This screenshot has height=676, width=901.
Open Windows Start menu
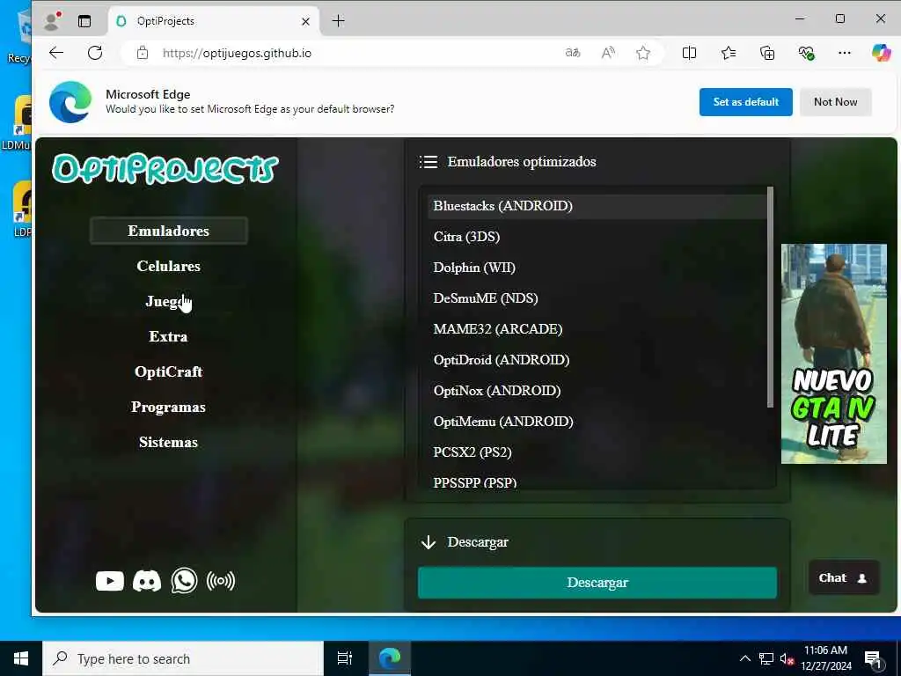[21, 658]
